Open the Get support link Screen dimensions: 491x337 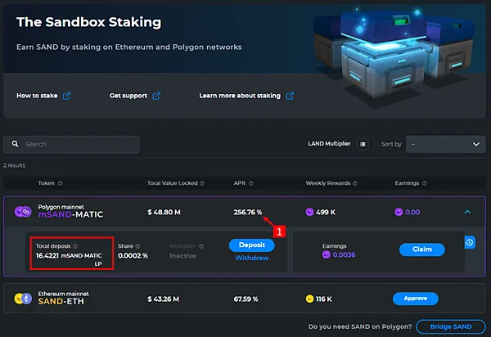click(128, 96)
